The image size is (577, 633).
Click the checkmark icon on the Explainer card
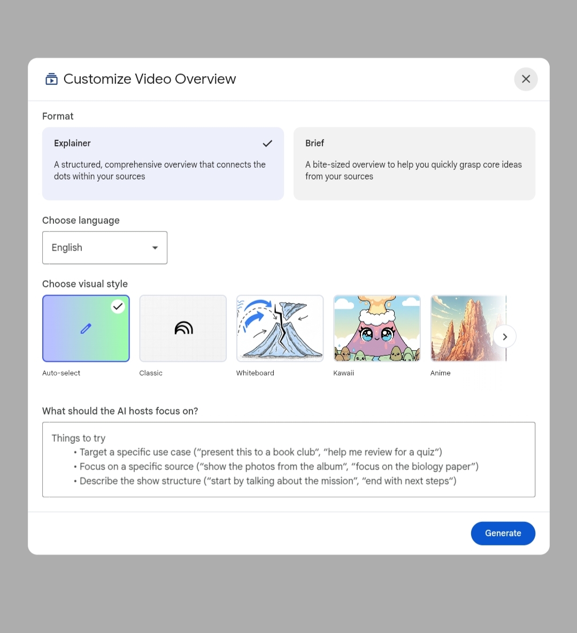click(x=267, y=143)
